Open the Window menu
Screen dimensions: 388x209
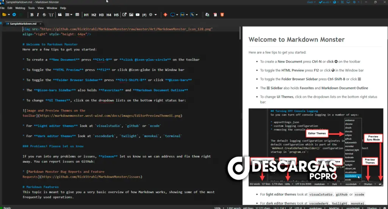pos(52,8)
